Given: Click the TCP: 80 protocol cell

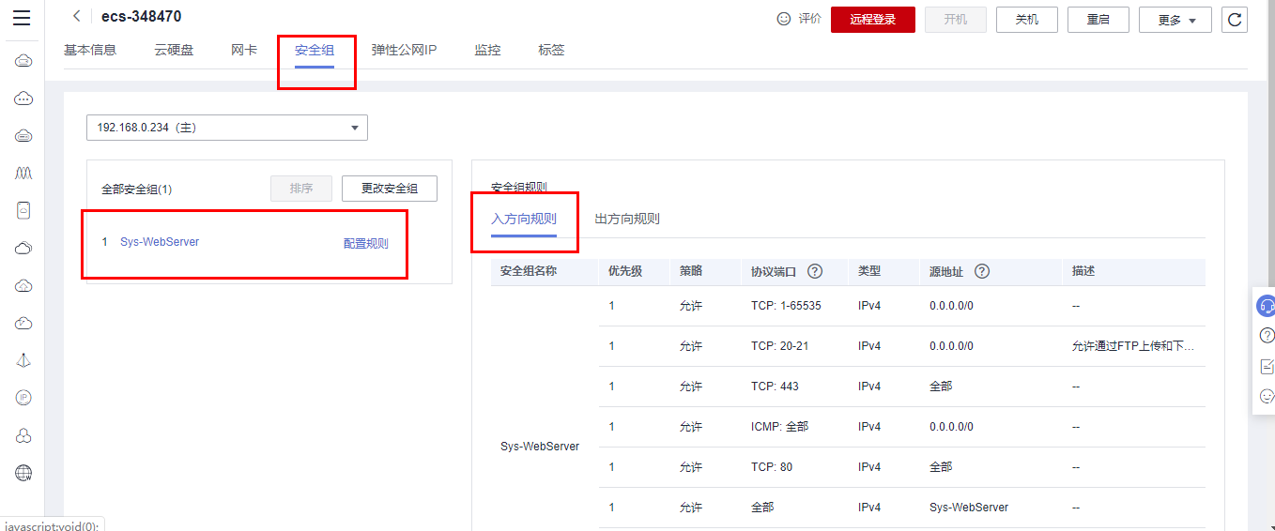Looking at the screenshot, I should click(772, 467).
